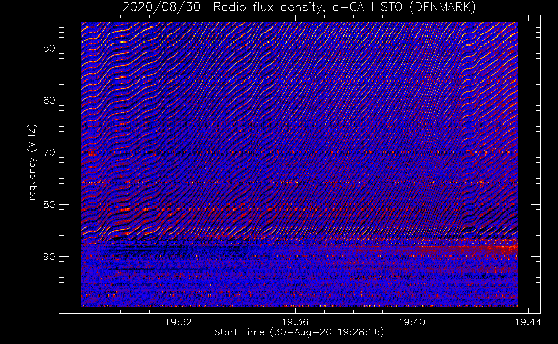Click the 19:40 time tick label
558x344 pixels.
coord(412,322)
